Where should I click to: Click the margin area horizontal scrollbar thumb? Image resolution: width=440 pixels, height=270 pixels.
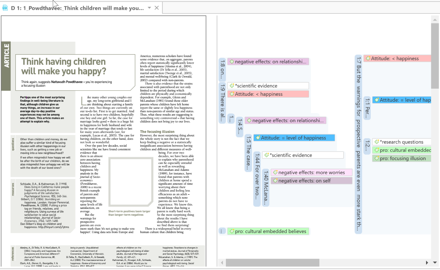pyautogui.click(x=272, y=262)
